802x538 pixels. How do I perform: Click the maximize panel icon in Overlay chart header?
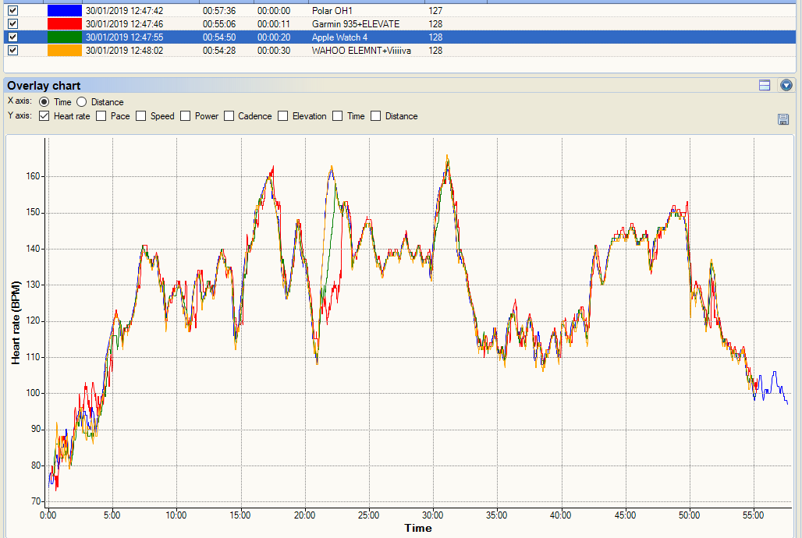765,86
